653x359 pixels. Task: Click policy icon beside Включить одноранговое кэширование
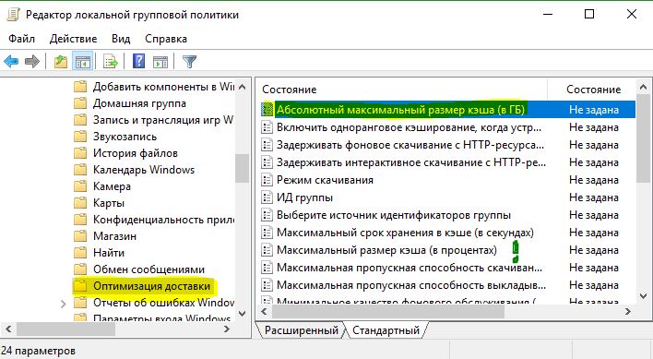click(x=267, y=127)
